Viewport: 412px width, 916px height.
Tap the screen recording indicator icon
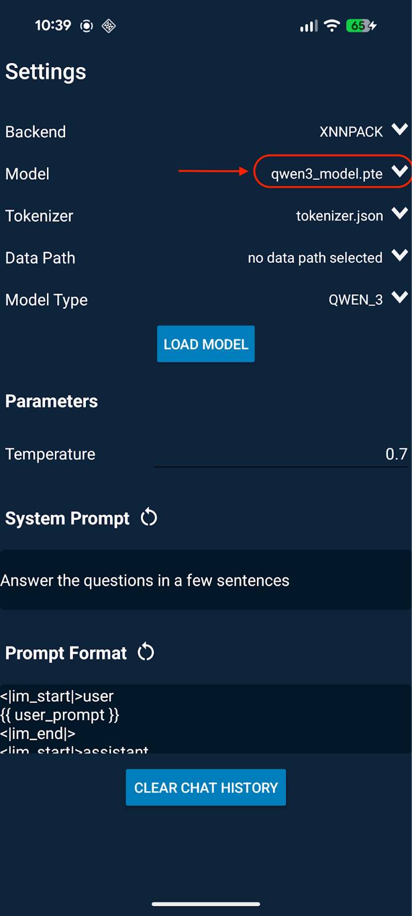86,26
